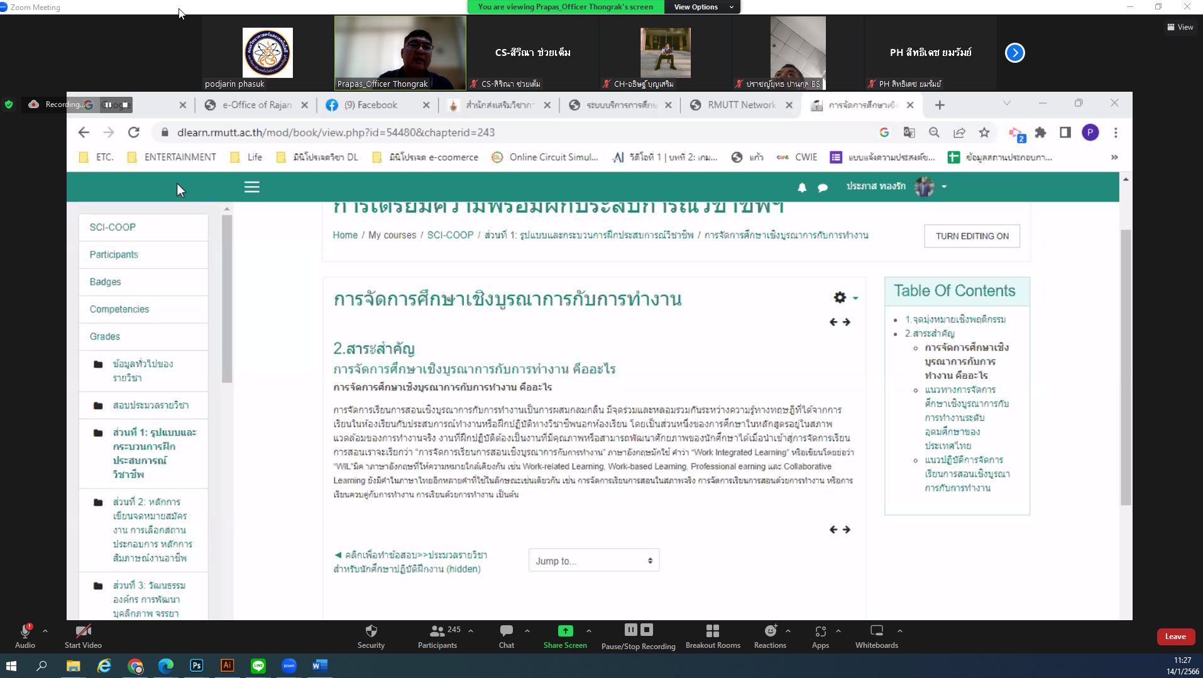Image resolution: width=1203 pixels, height=678 pixels.
Task: Click the zoom magnifier icon in address bar
Action: pos(934,133)
